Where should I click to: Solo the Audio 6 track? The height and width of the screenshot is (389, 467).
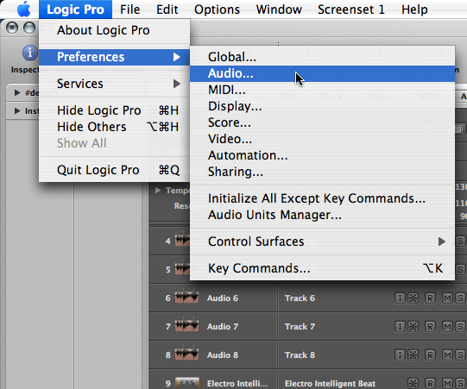point(460,298)
